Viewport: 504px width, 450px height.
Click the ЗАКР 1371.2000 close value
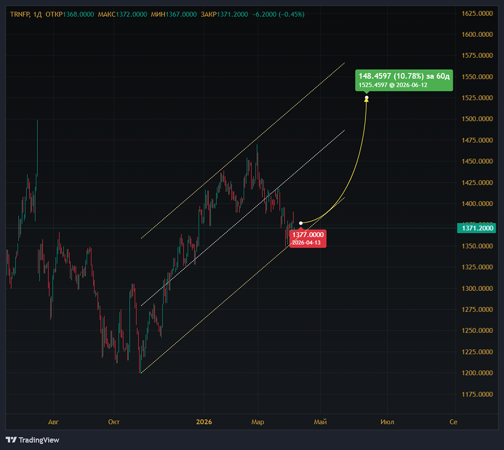click(224, 14)
